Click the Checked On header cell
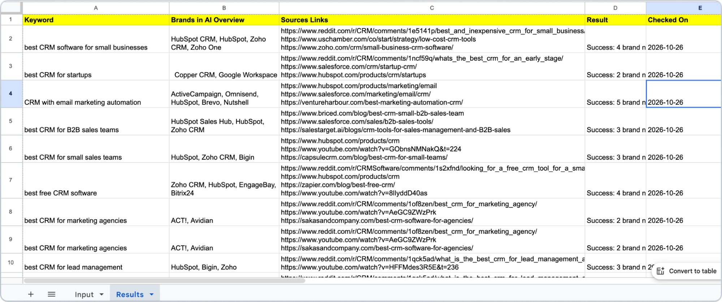The height and width of the screenshot is (302, 722). pos(683,20)
